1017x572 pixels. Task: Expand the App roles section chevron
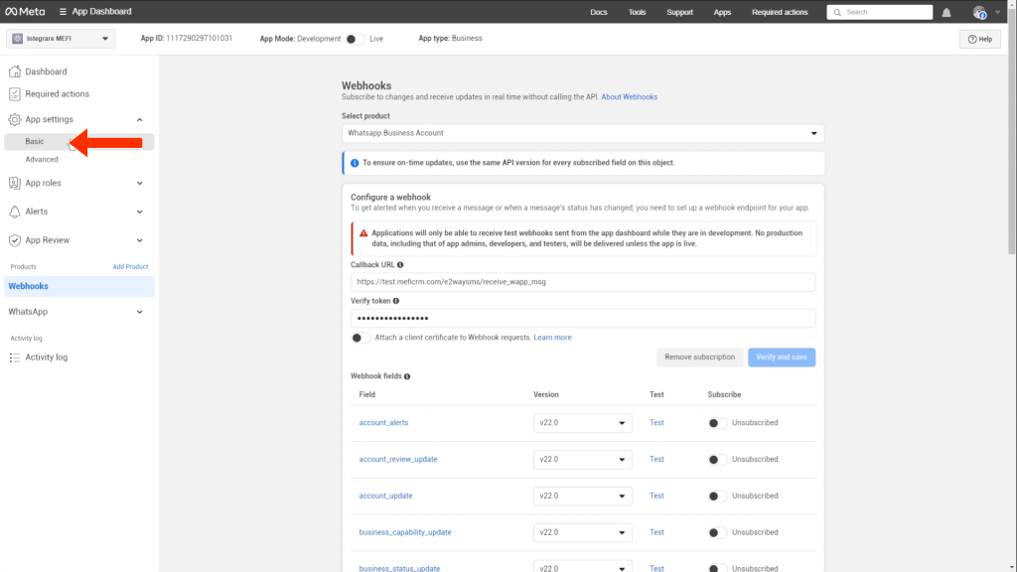tap(139, 184)
